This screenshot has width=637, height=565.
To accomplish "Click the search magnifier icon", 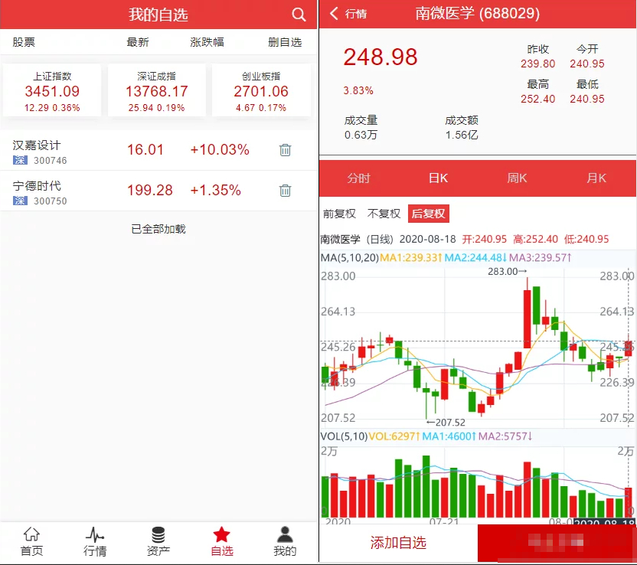I will (x=299, y=15).
